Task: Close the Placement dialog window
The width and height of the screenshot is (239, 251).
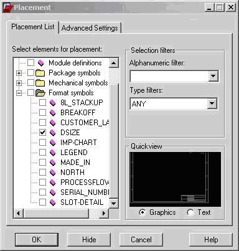Action: pos(231,7)
